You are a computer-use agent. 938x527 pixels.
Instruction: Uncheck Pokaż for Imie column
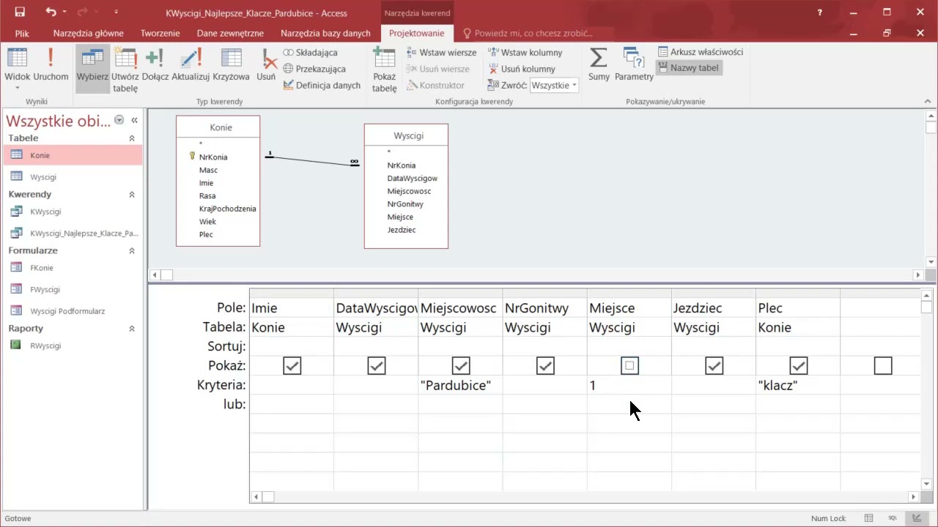[292, 365]
